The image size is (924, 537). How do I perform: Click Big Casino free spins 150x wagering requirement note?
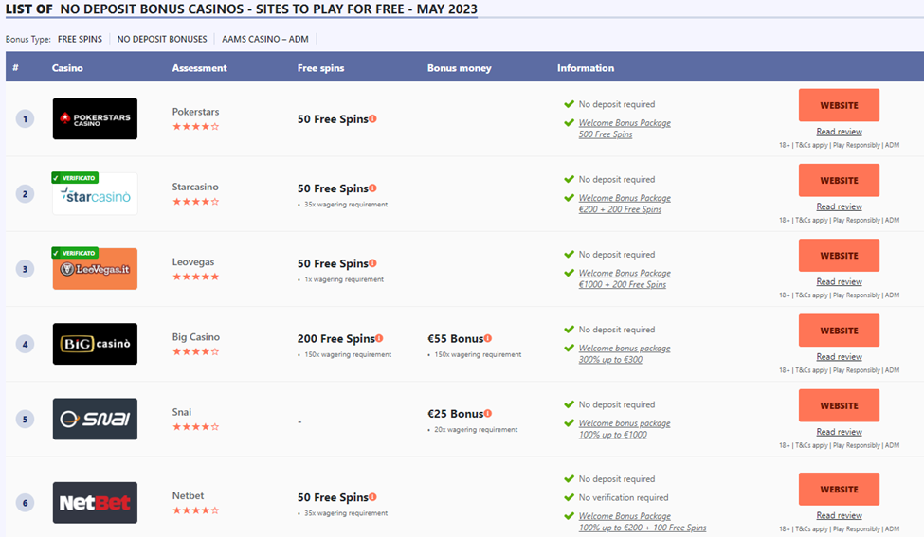click(348, 354)
